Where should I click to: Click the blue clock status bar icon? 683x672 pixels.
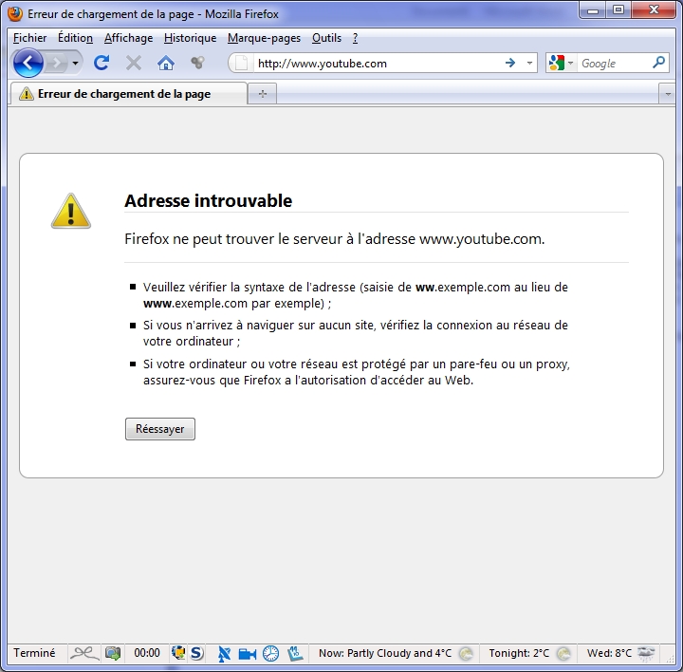[x=270, y=654]
